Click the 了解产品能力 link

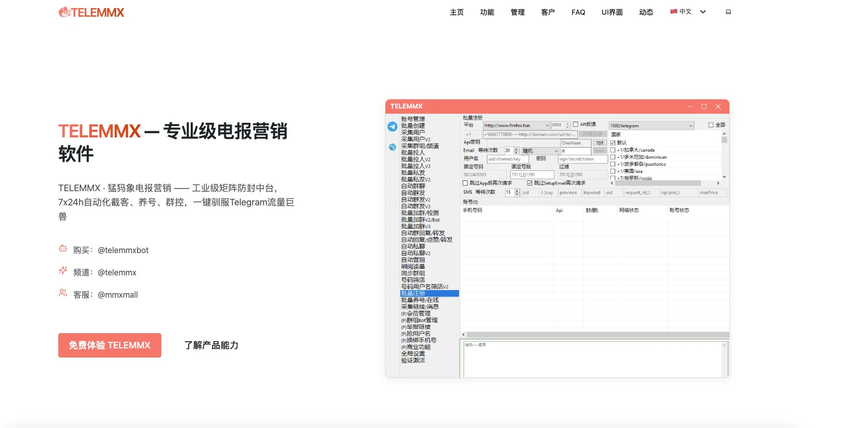pos(211,345)
